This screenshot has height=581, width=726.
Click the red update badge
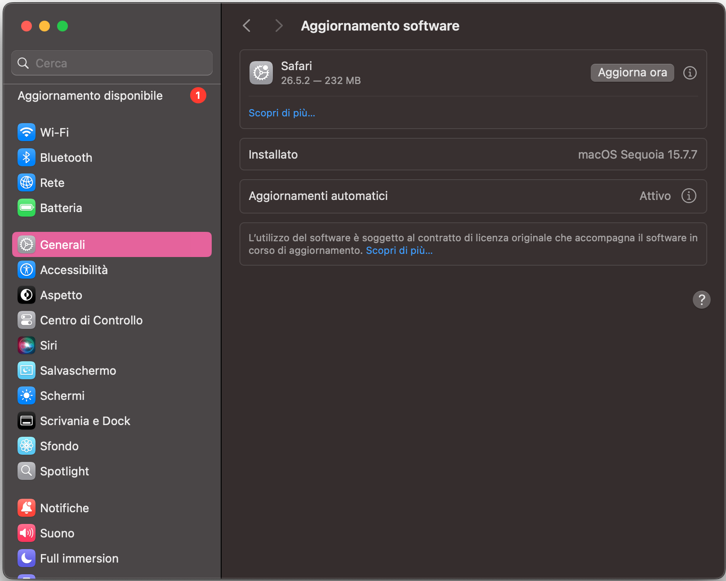pyautogui.click(x=198, y=95)
